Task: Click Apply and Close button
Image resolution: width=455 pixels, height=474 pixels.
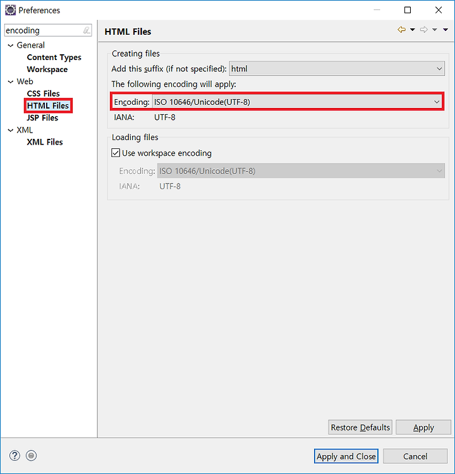Action: tap(346, 456)
